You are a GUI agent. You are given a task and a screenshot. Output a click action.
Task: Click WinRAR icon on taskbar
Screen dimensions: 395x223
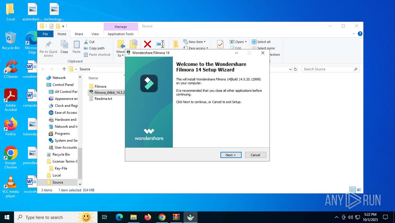click(176, 217)
